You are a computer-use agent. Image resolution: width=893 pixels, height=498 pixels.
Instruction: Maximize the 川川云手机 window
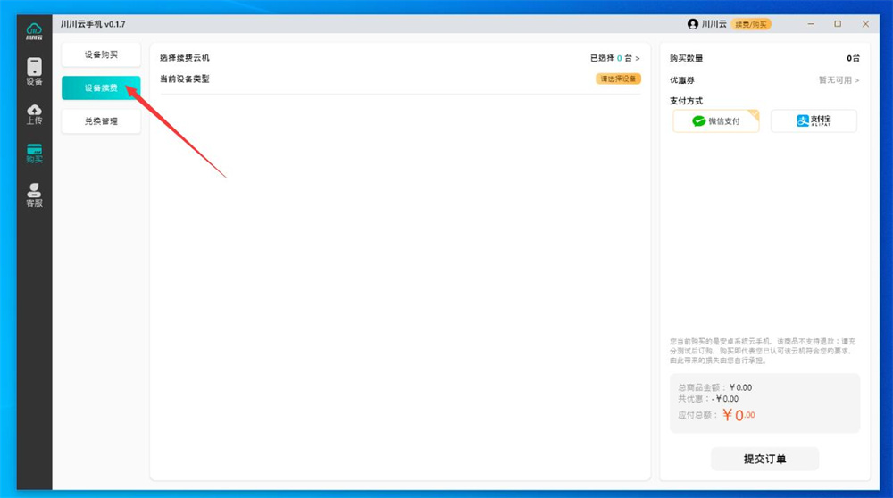click(x=838, y=24)
